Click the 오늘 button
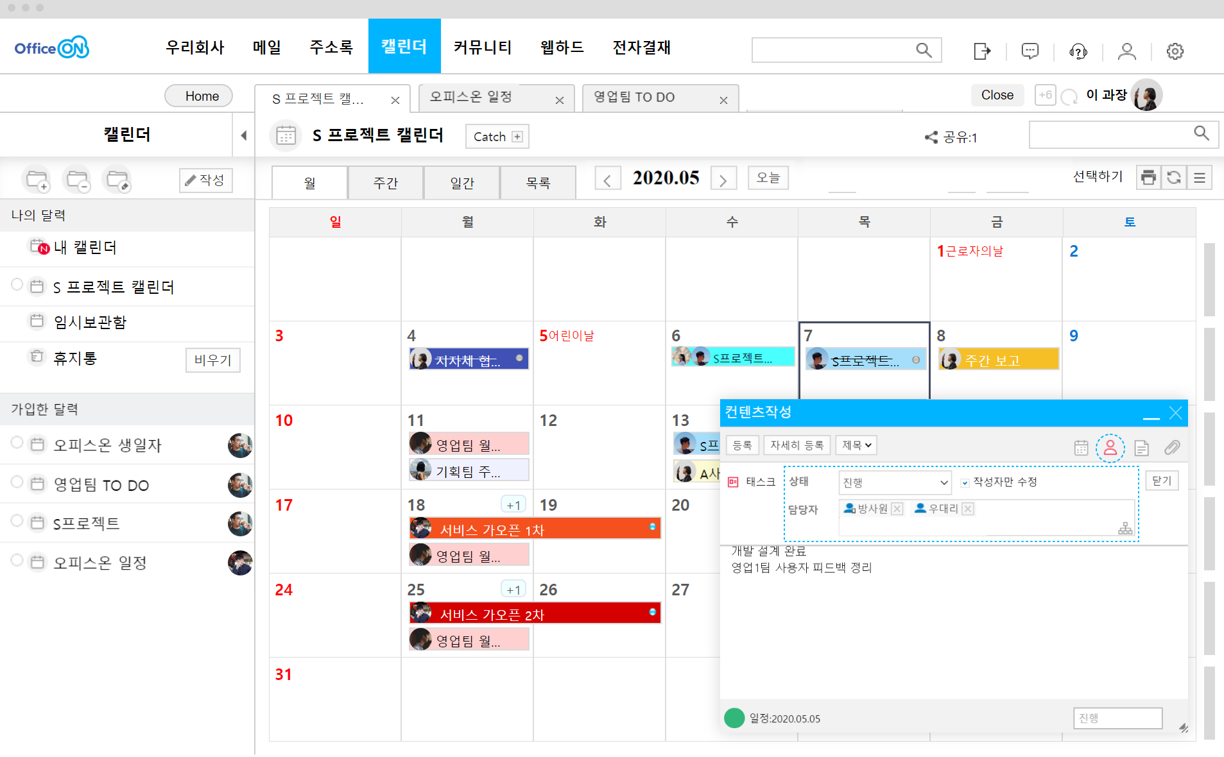This screenshot has height=757, width=1224. click(x=768, y=178)
